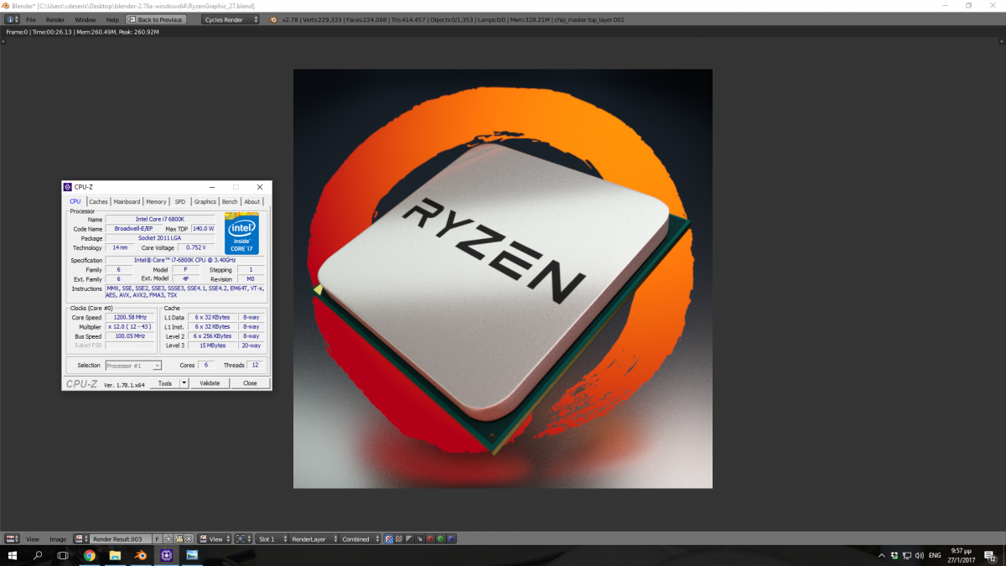Open the Slot 1 dropdown
1006x566 pixels.
coord(272,539)
